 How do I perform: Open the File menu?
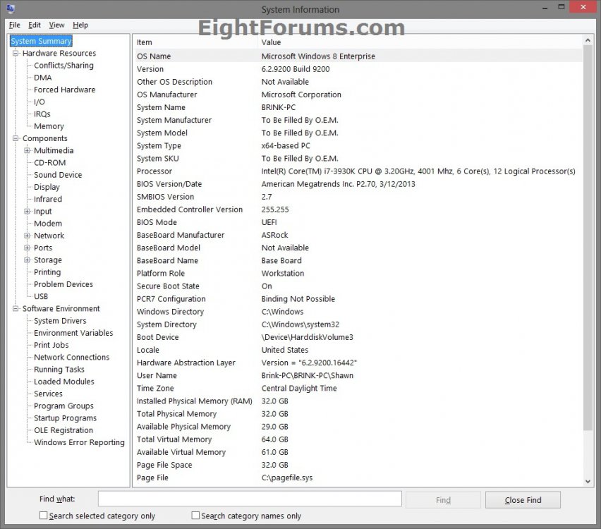(15, 25)
